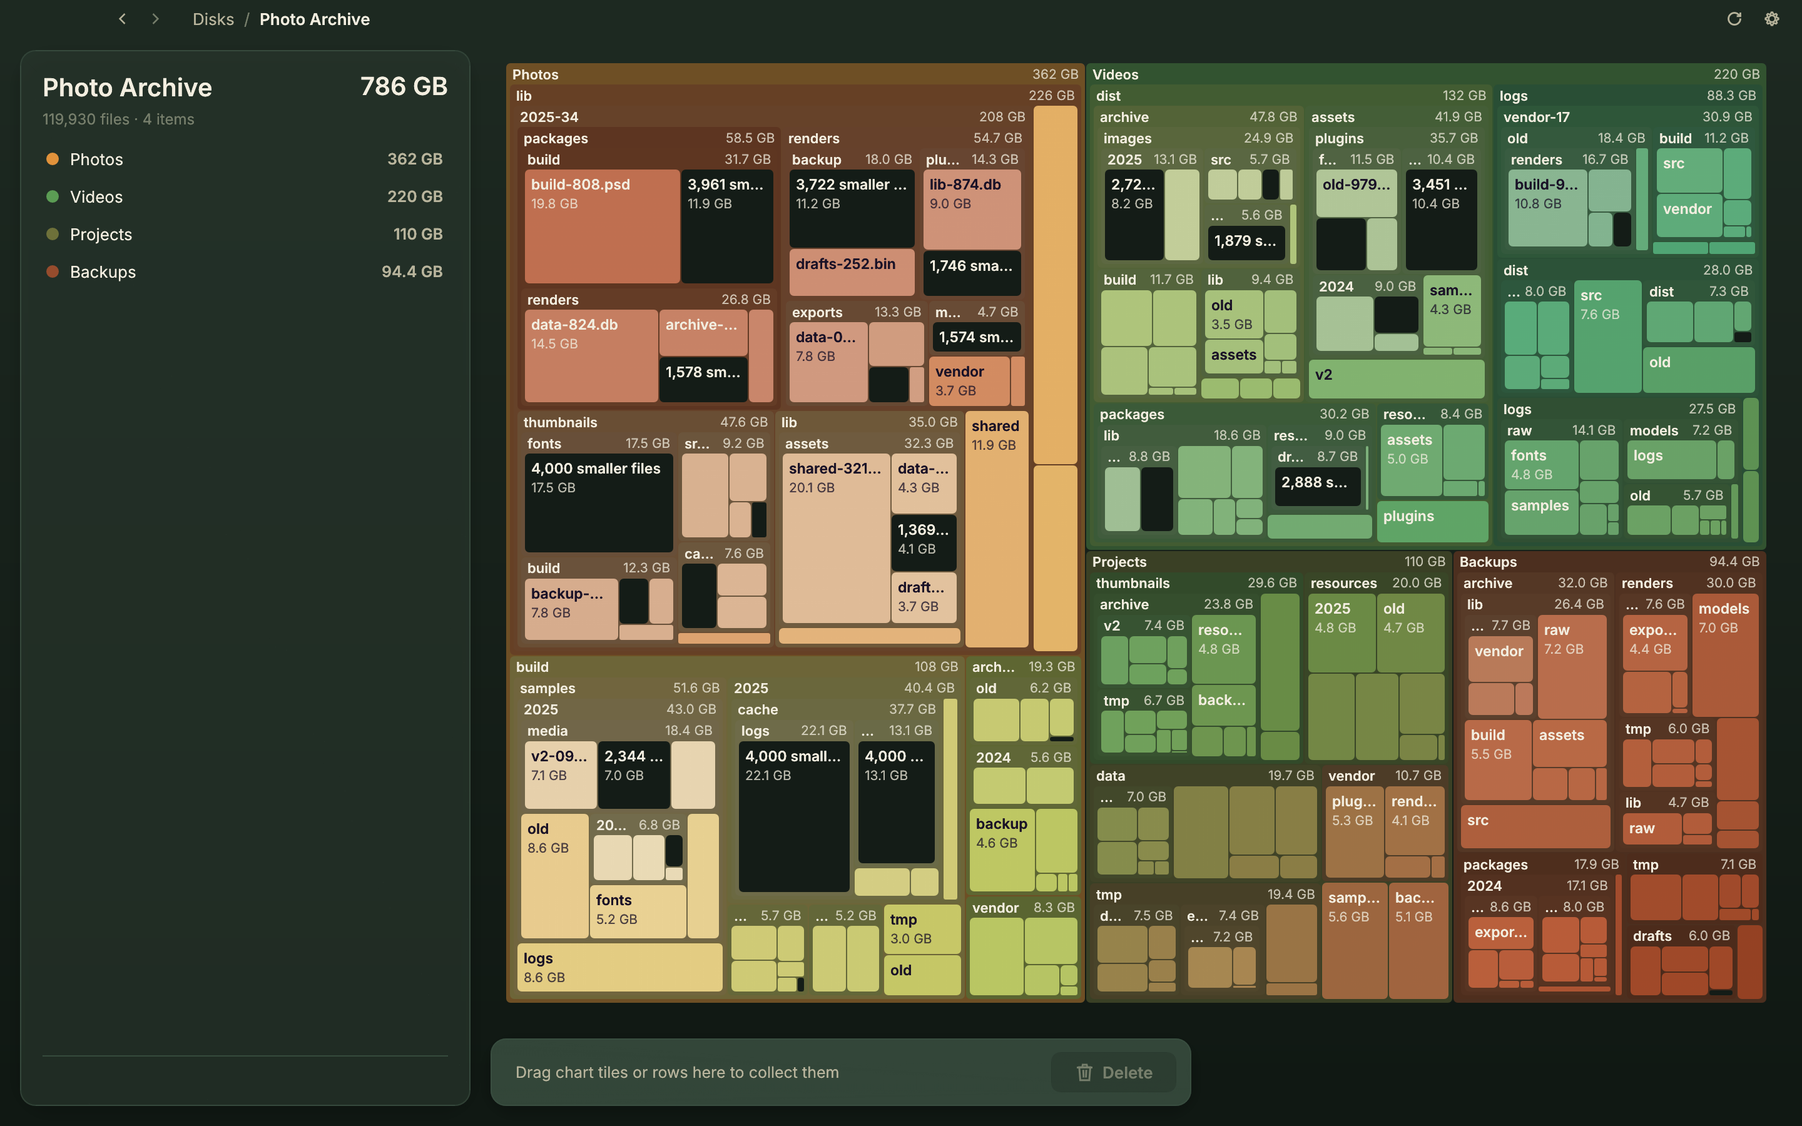
Task: Click the trash icon in Delete button
Action: (1084, 1072)
